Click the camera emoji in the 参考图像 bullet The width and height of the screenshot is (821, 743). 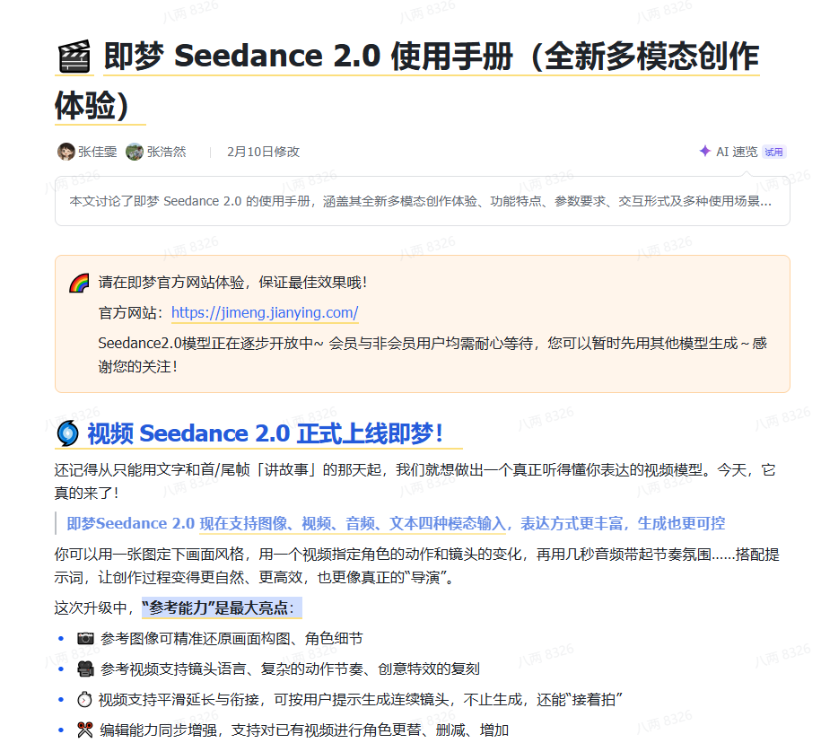(85, 638)
